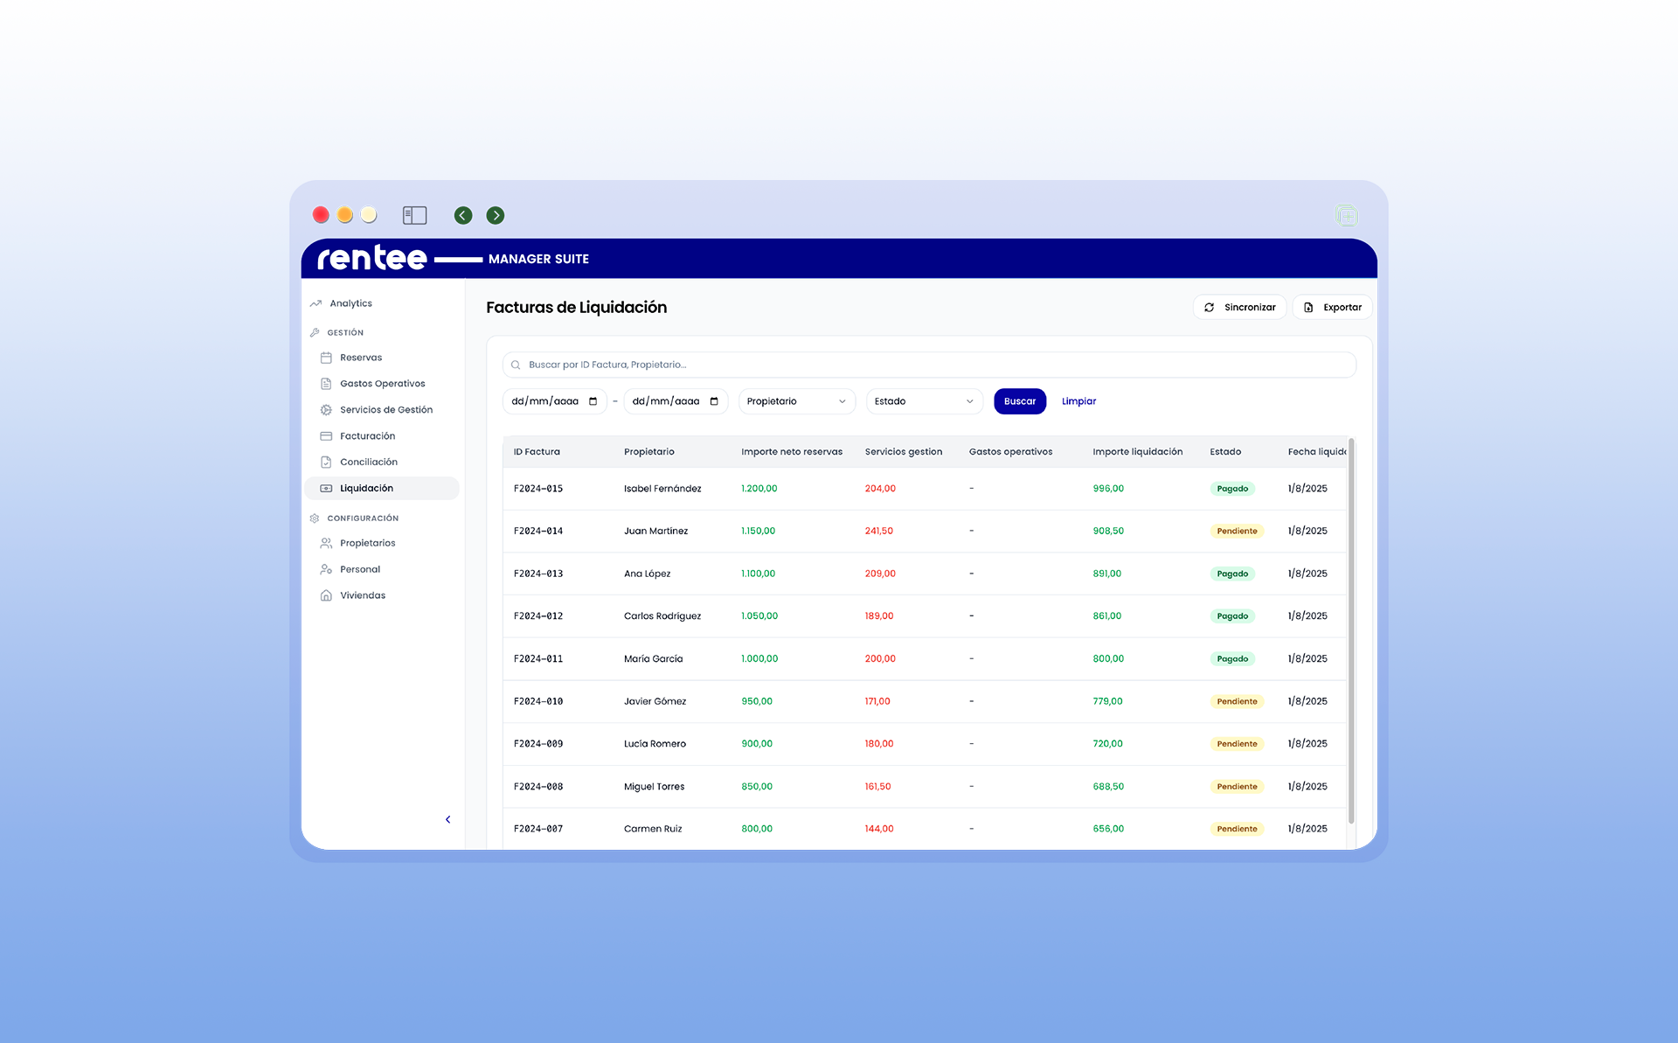Open the Analytics menu item

pos(350,303)
